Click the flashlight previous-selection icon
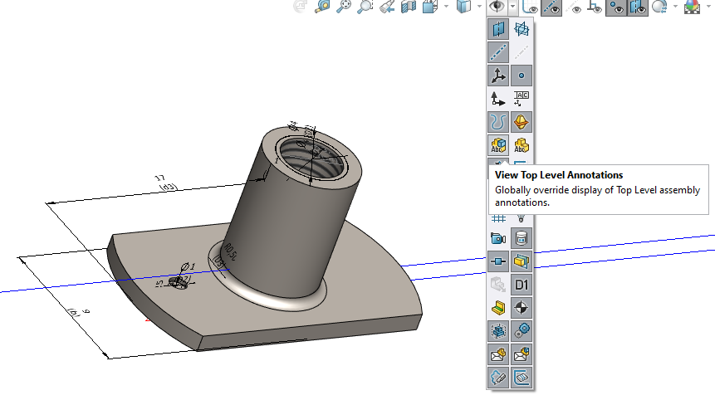Image resolution: width=715 pixels, height=400 pixels. pos(387,7)
